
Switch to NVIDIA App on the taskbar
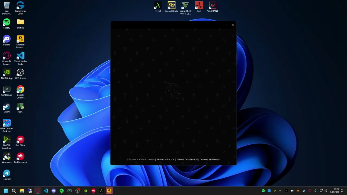pyautogui.click(x=85, y=191)
